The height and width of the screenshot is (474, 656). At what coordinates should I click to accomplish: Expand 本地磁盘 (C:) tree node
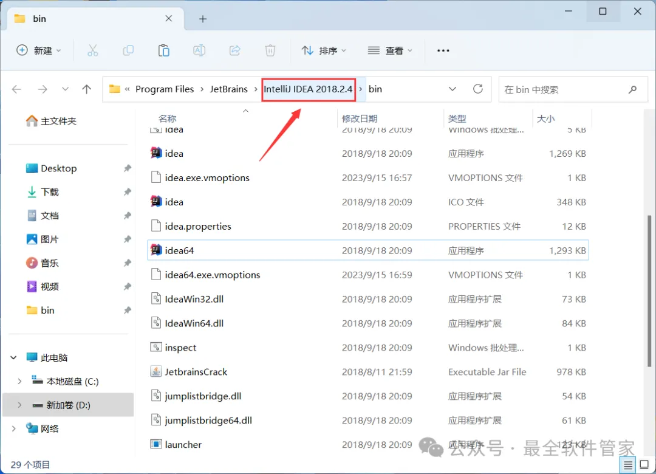[19, 382]
